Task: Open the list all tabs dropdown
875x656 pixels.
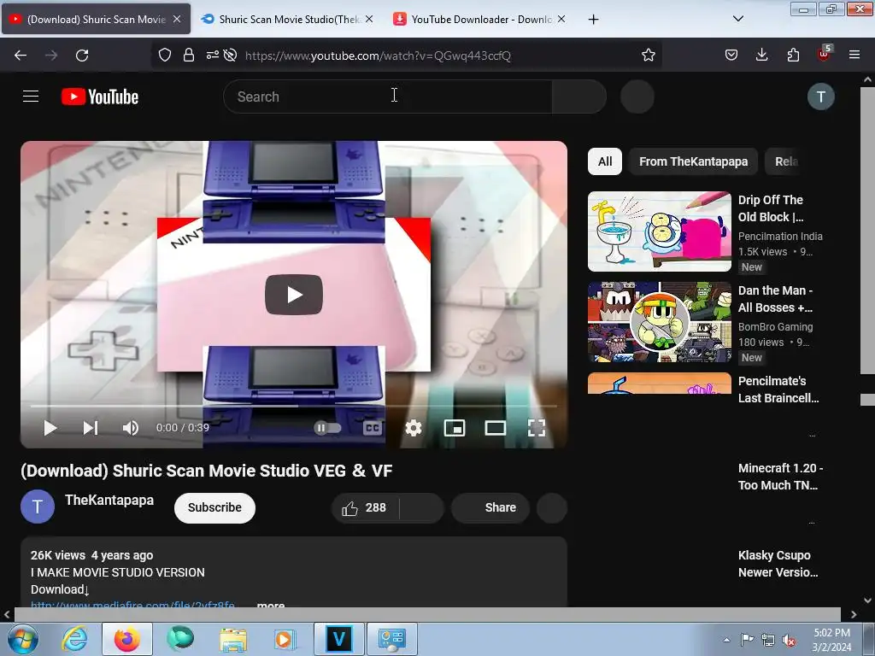Action: (737, 19)
